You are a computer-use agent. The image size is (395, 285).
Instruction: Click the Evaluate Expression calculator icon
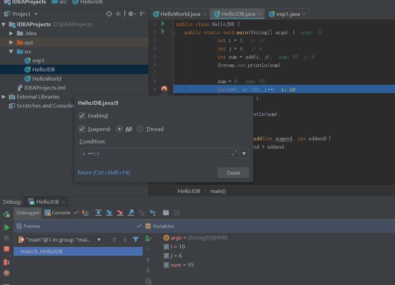pyautogui.click(x=166, y=213)
